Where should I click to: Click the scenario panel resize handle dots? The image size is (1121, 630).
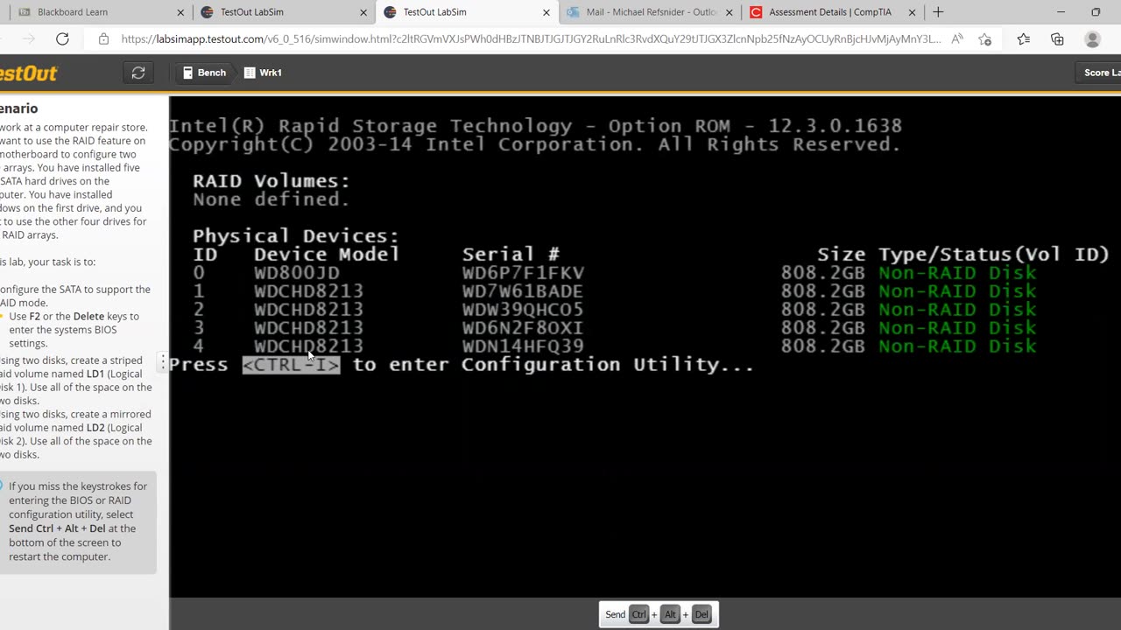[x=163, y=361]
